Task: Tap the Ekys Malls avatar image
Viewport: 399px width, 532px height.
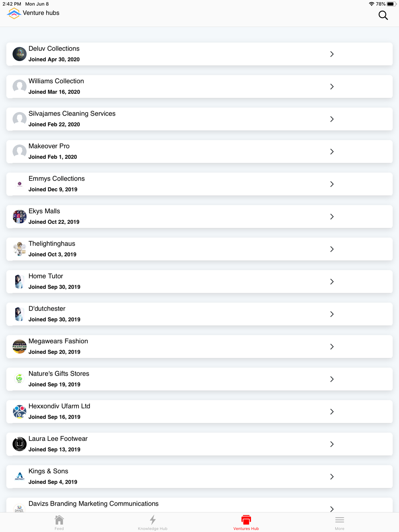Action: [x=20, y=217]
